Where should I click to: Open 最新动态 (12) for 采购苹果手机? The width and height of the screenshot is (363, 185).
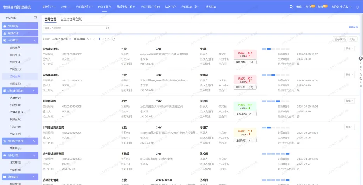[245, 87]
